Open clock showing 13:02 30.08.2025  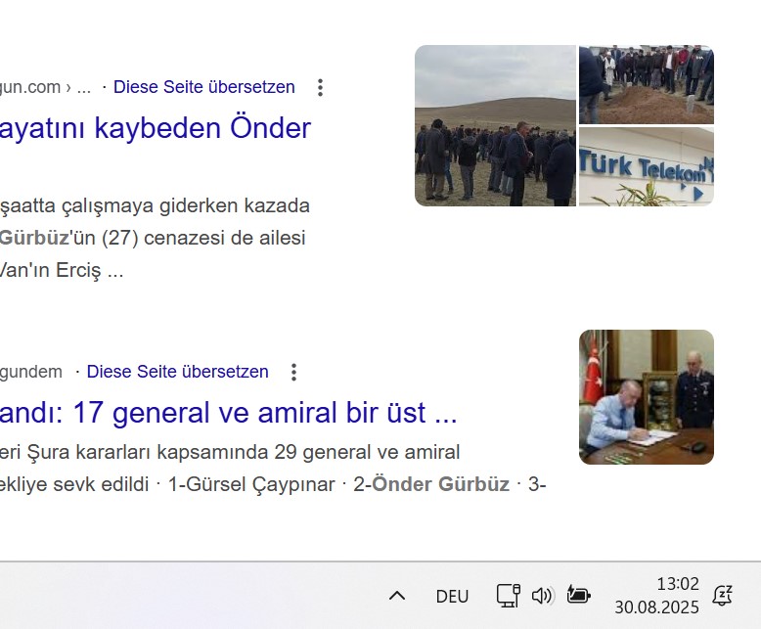657,596
